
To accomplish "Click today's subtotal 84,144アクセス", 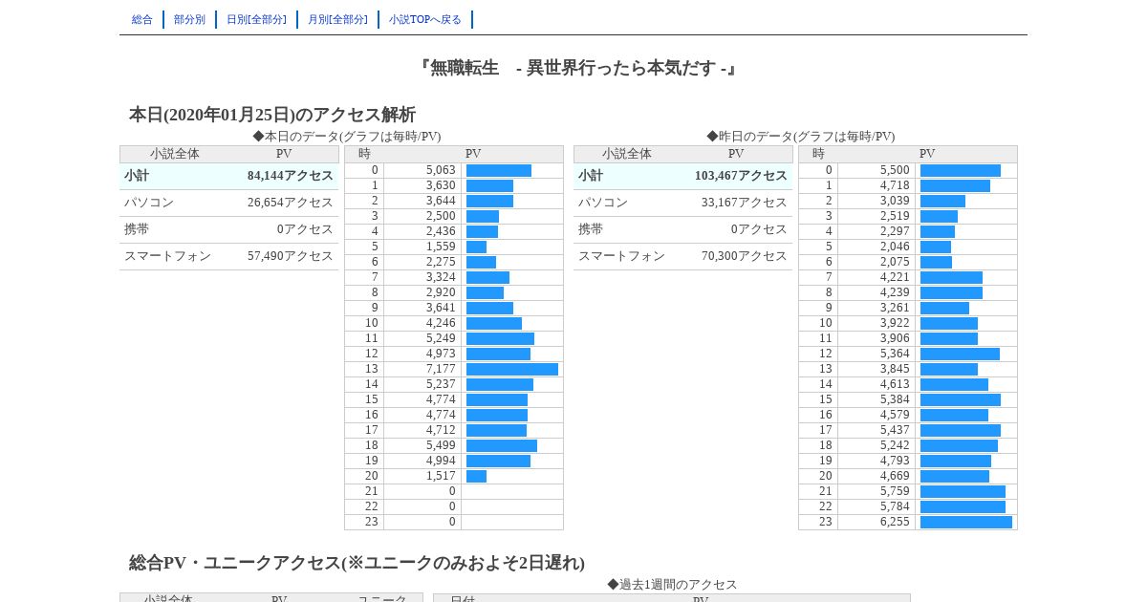I will (x=291, y=176).
